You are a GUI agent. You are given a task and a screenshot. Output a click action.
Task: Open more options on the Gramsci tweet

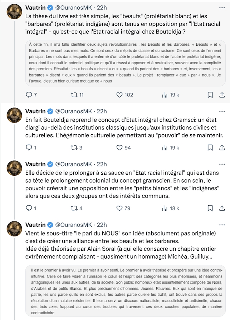pyautogui.click(x=222, y=111)
